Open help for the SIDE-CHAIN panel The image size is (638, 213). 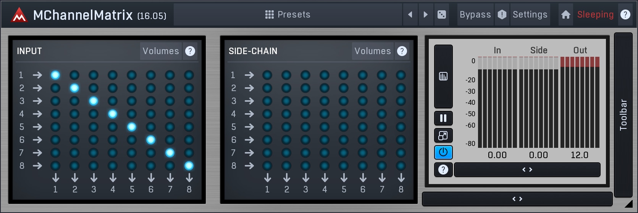[402, 51]
